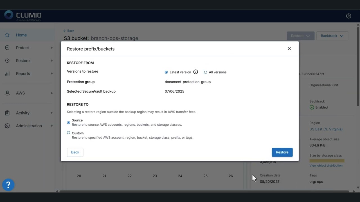Expand the AWS sidebar submenu arrow

(52, 93)
